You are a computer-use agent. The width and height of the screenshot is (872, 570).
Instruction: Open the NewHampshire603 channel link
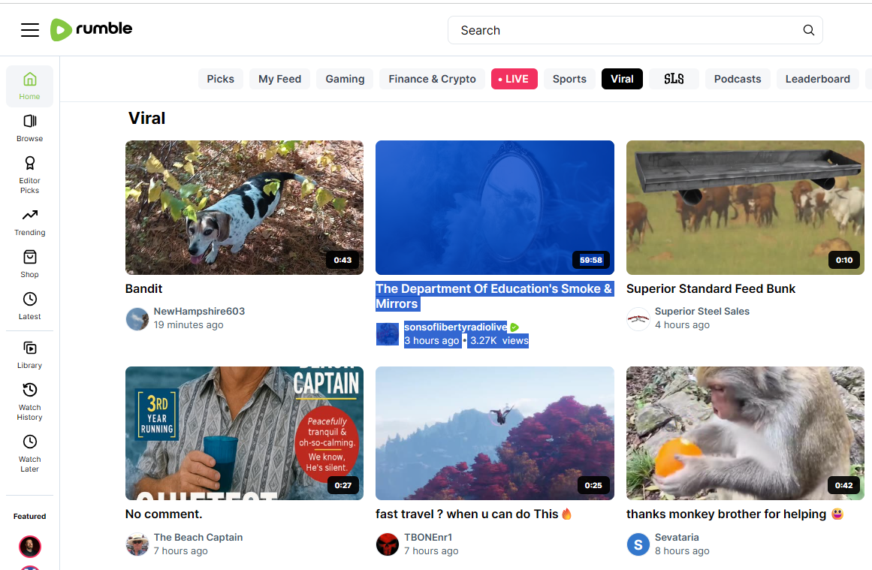pos(199,311)
